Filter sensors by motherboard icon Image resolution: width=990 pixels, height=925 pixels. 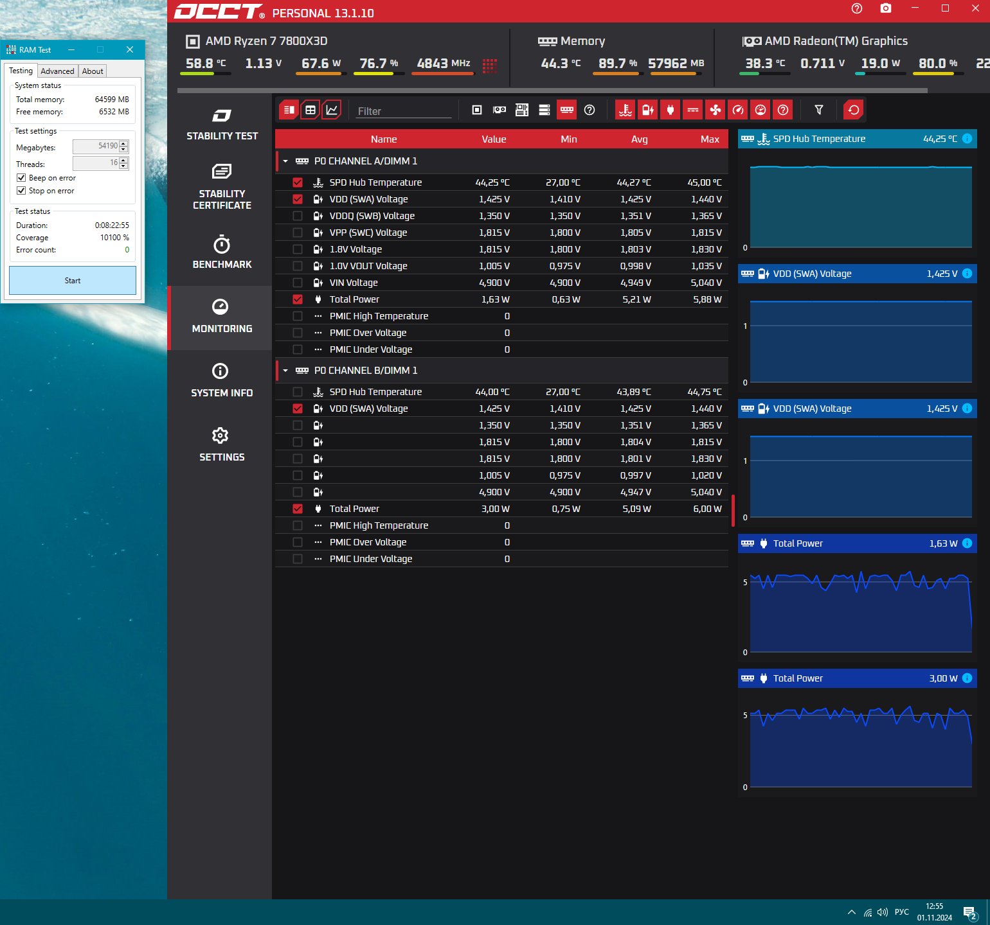click(522, 110)
